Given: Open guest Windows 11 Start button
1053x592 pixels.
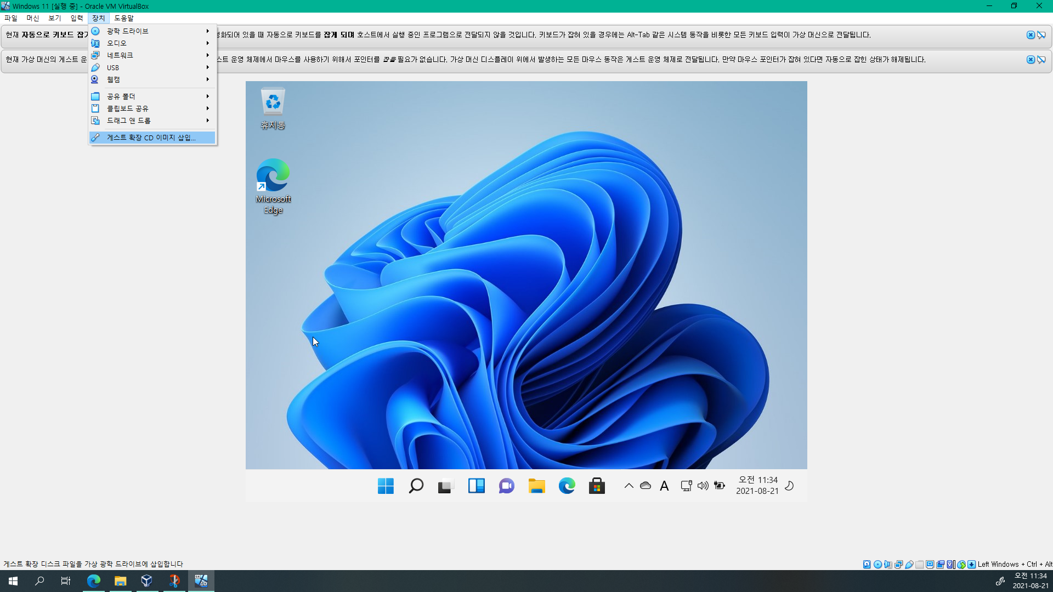Looking at the screenshot, I should [386, 486].
